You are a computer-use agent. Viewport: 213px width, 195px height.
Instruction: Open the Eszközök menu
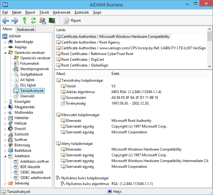tap(82, 12)
